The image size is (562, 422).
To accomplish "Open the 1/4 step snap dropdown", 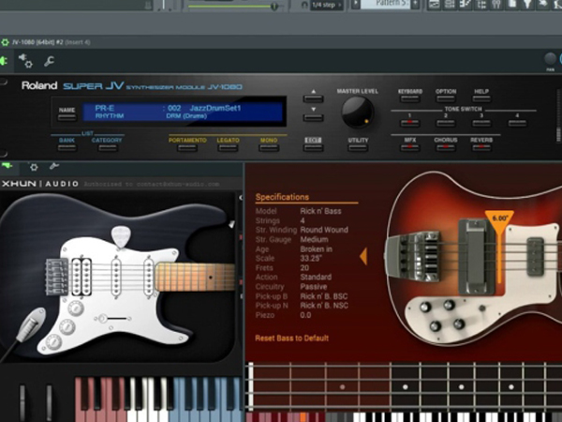I will click(x=326, y=5).
